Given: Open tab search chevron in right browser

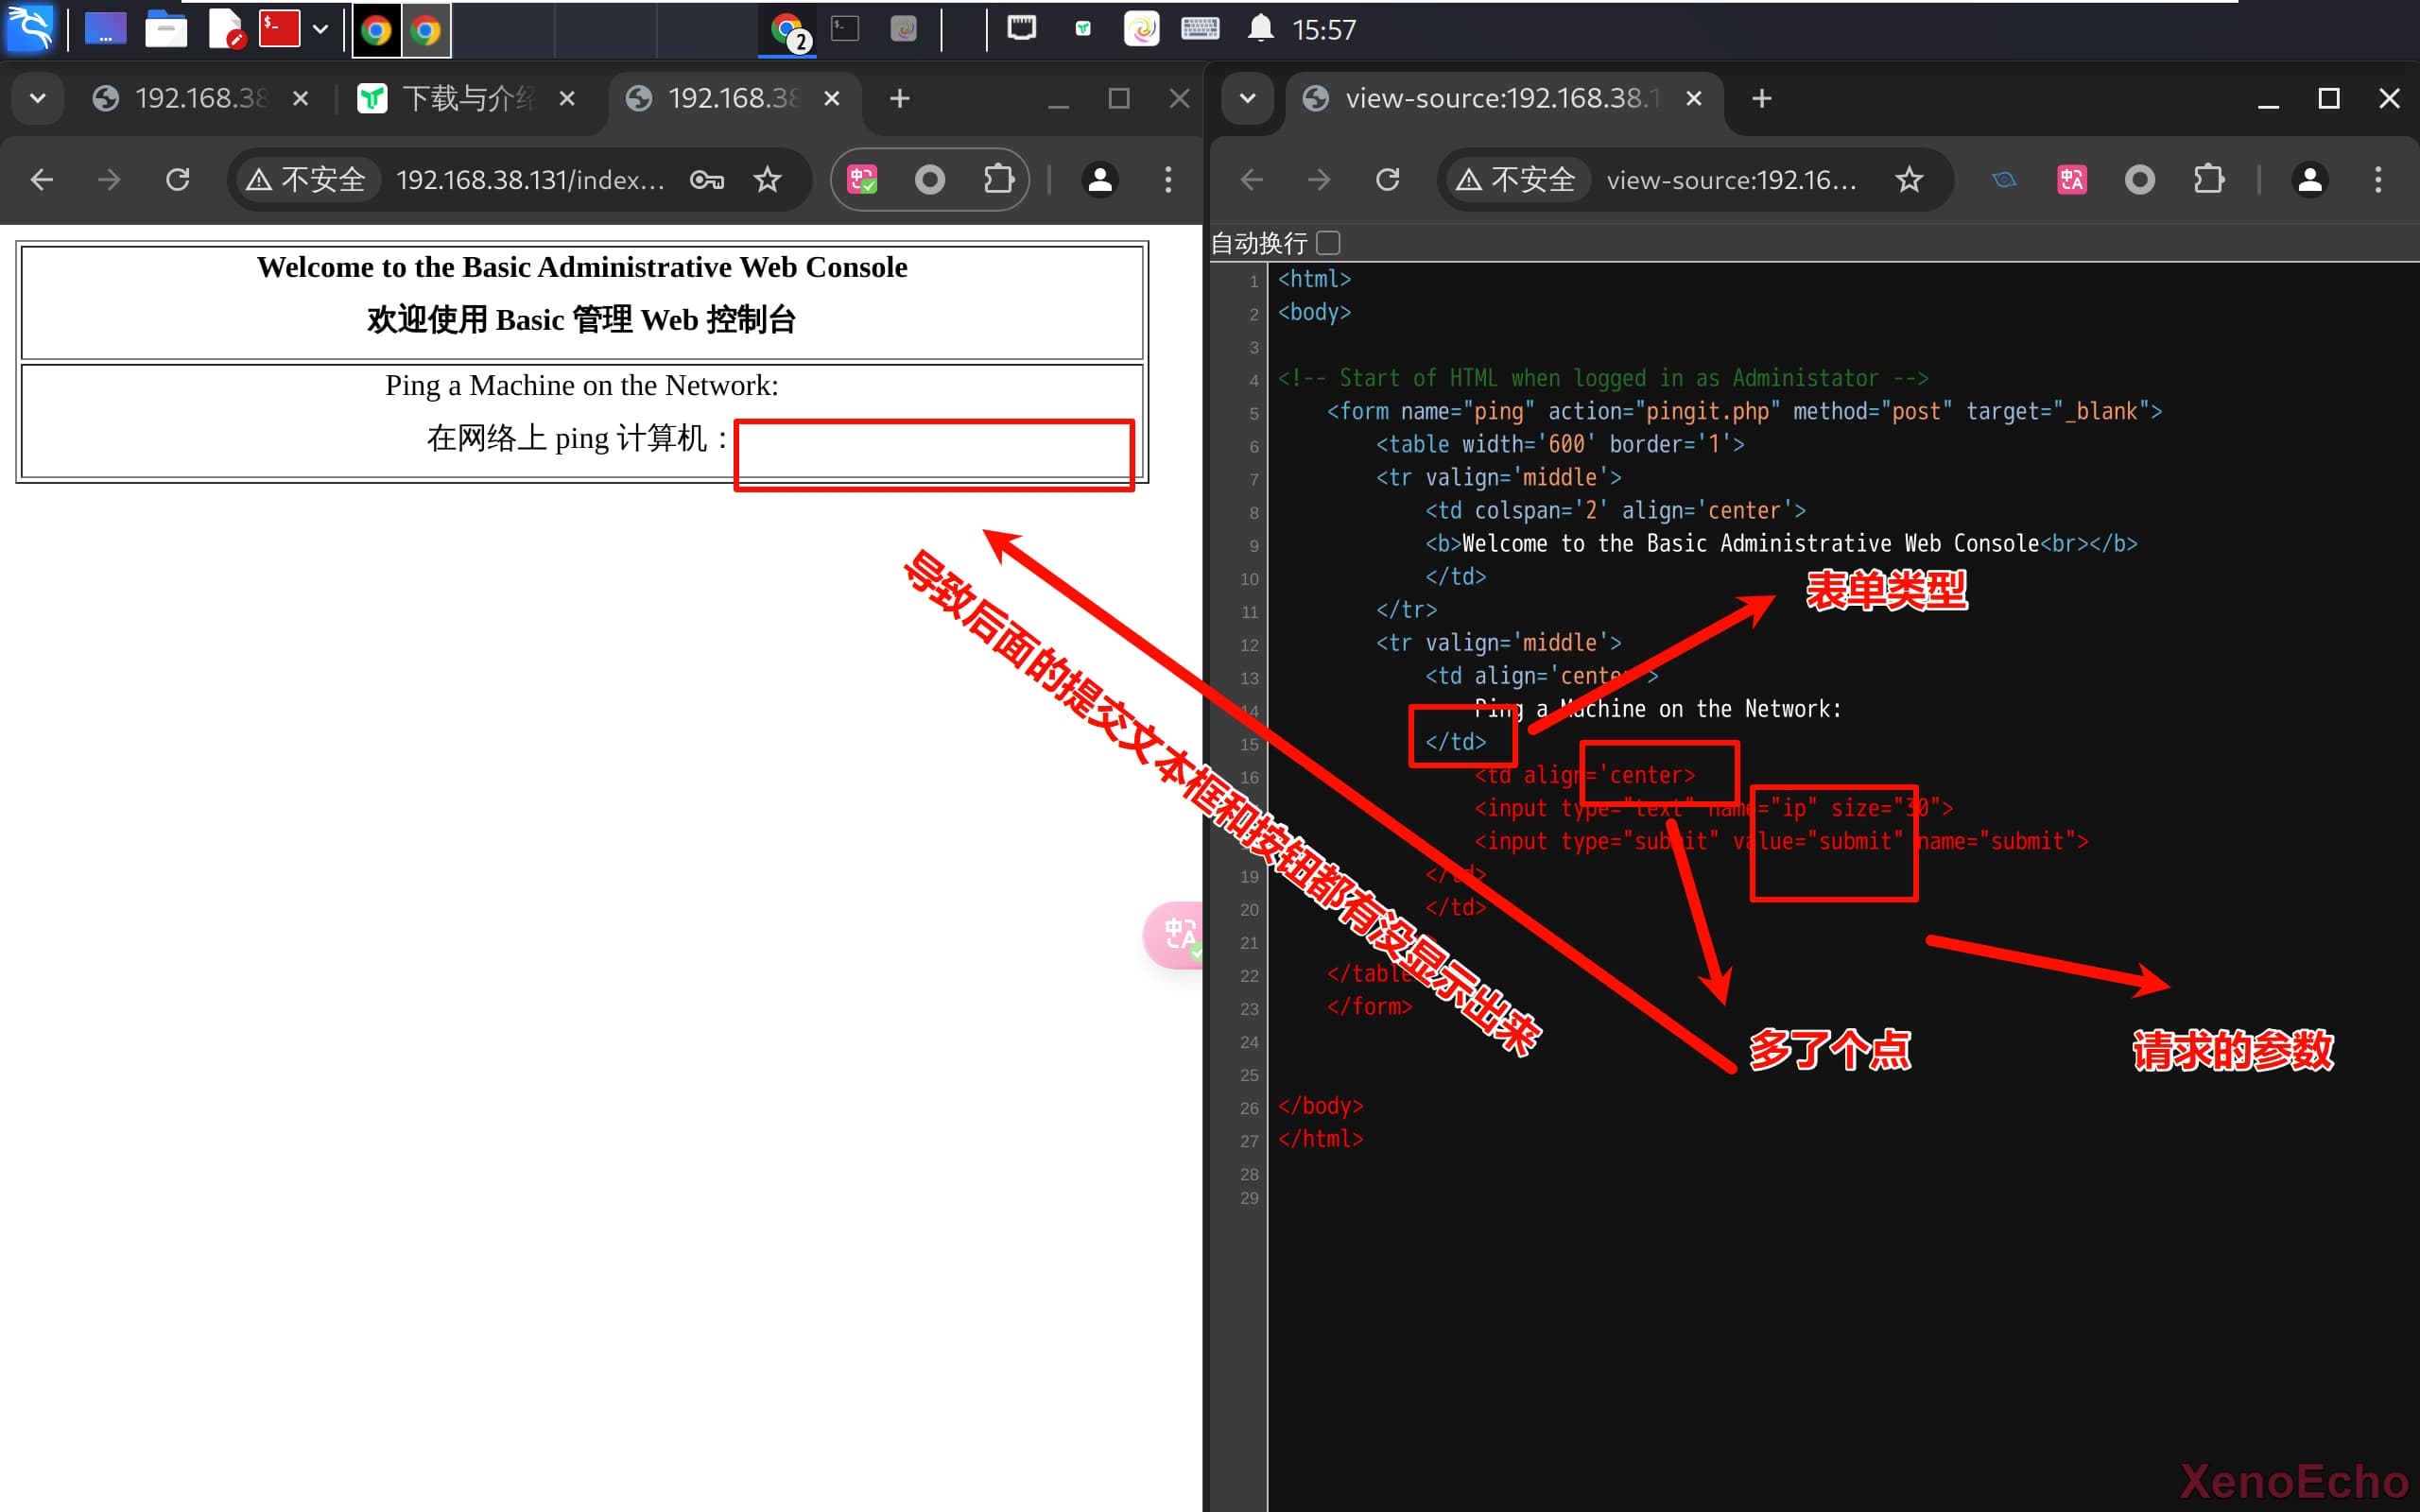Looking at the screenshot, I should [x=1247, y=98].
